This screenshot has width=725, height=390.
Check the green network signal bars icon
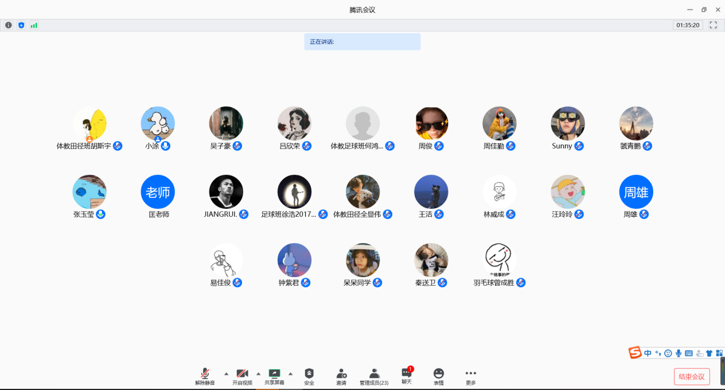tap(34, 25)
